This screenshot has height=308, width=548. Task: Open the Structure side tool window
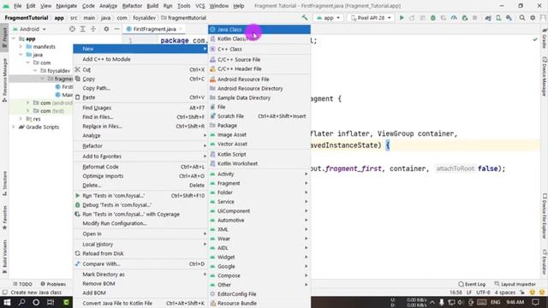pos(4,184)
